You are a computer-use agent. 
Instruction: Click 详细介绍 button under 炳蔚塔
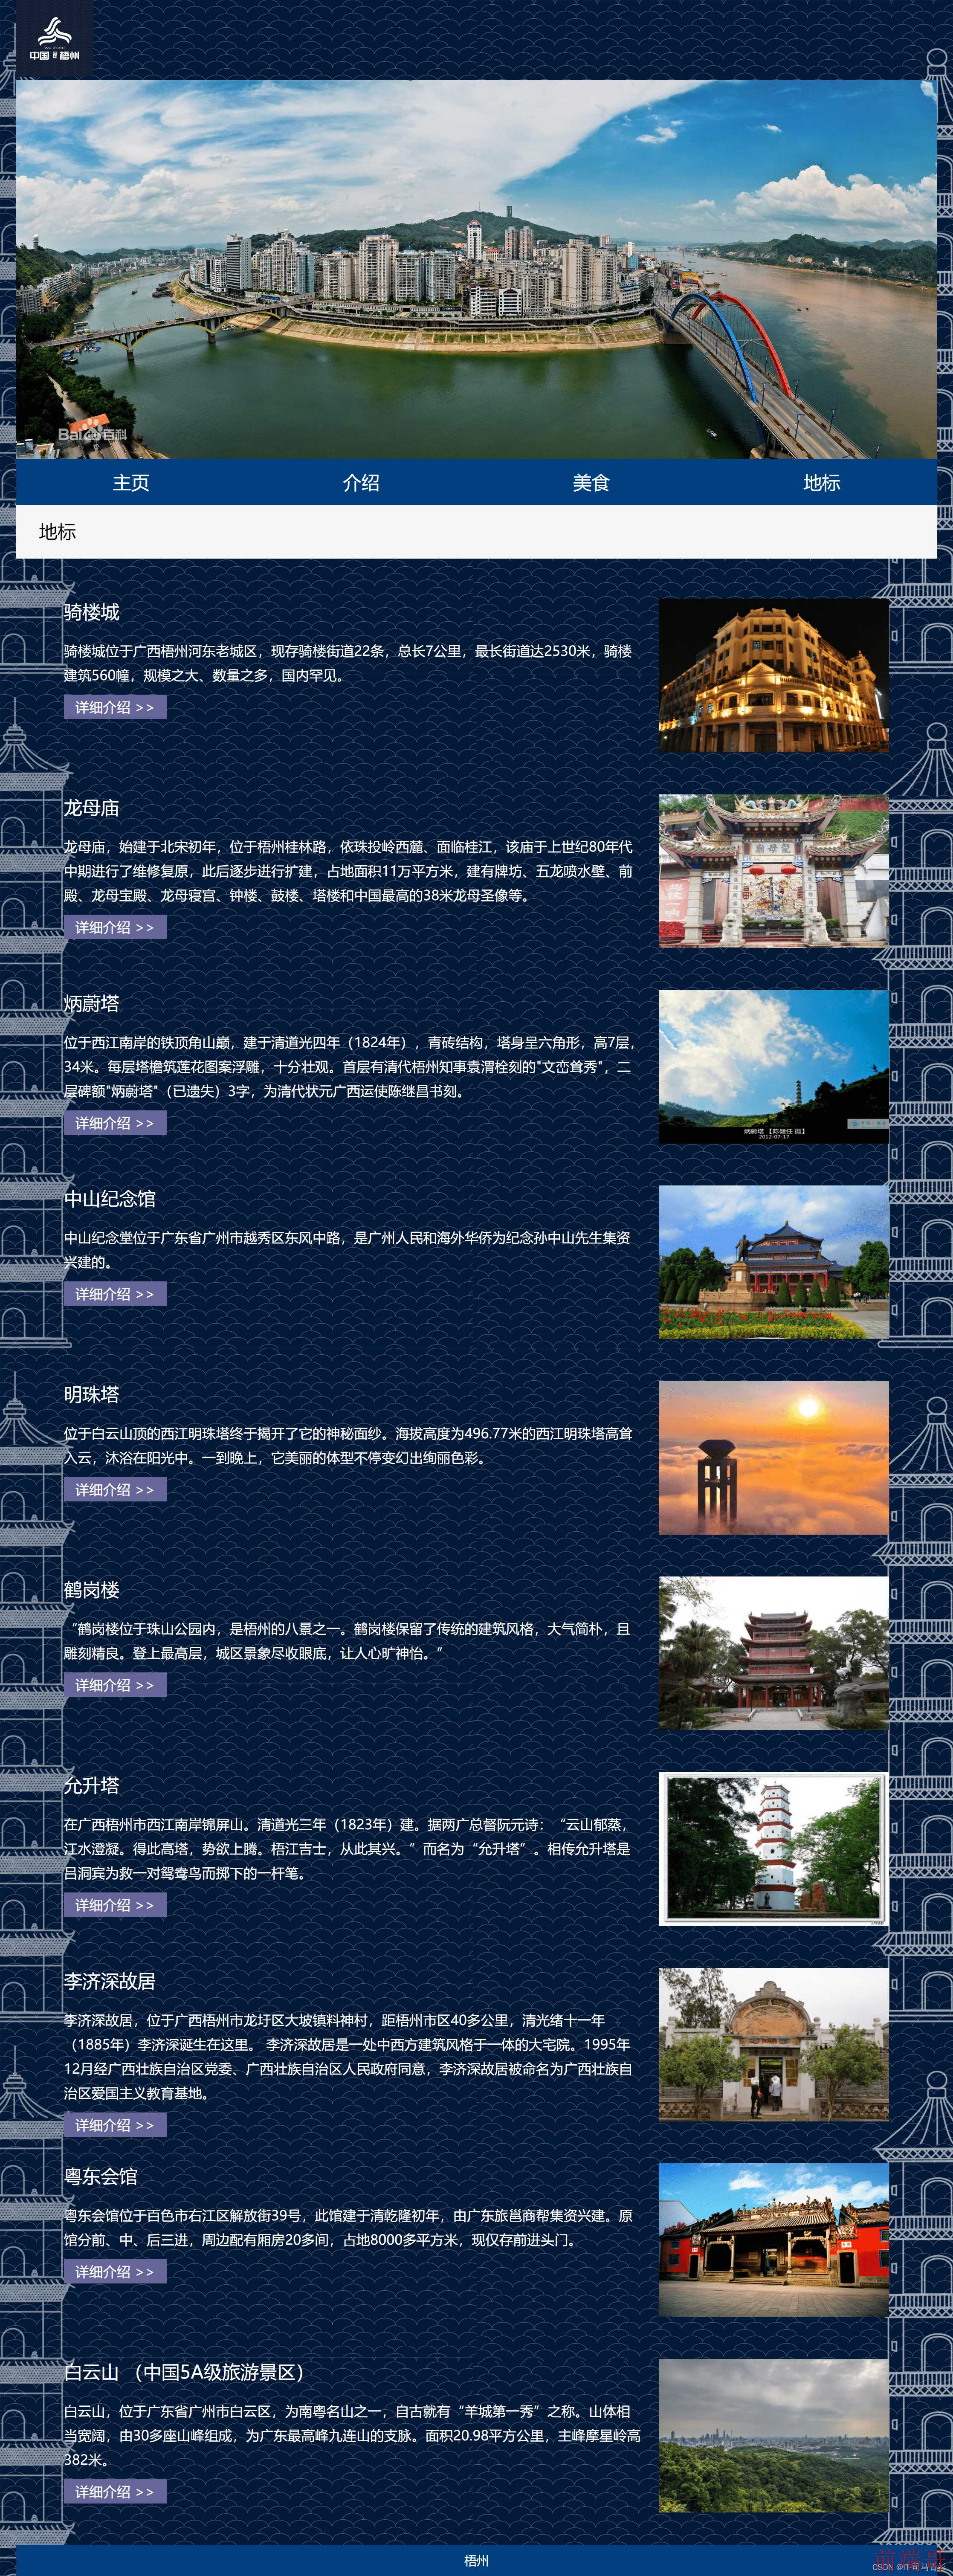[x=115, y=1123]
